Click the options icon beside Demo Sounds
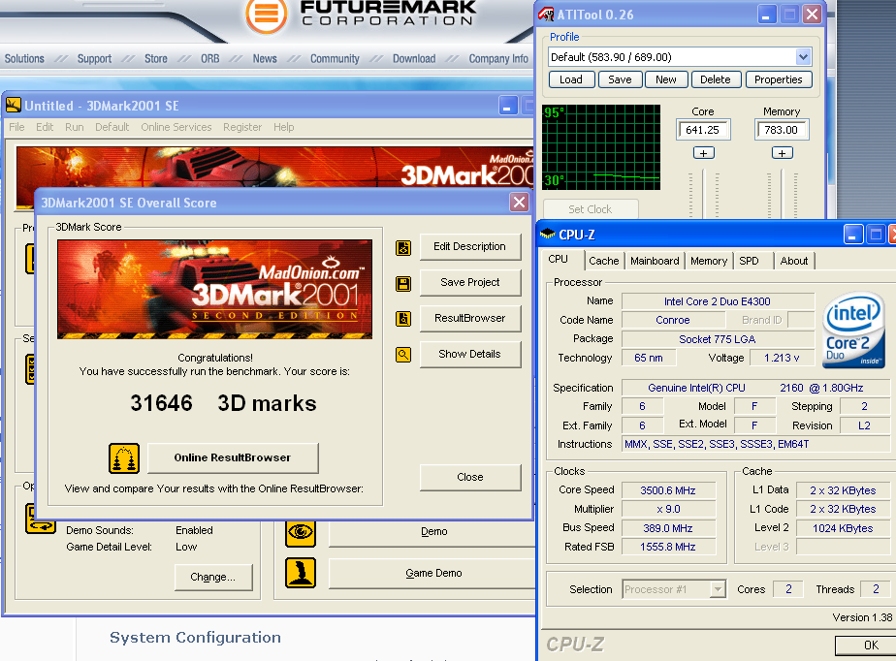Viewport: 896px width, 661px height. (x=41, y=519)
